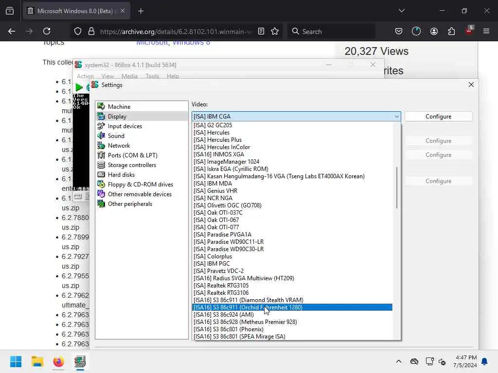The width and height of the screenshot is (498, 373).
Task: Open Media menu in 86Box
Action: (x=129, y=76)
